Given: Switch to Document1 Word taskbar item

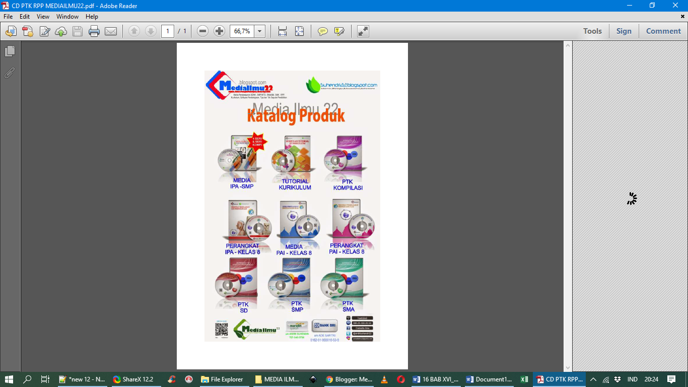Looking at the screenshot, I should 490,379.
